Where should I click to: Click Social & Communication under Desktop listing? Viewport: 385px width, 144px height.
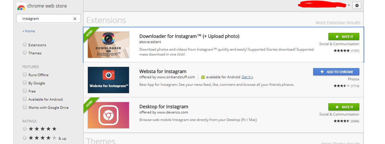tap(339, 114)
